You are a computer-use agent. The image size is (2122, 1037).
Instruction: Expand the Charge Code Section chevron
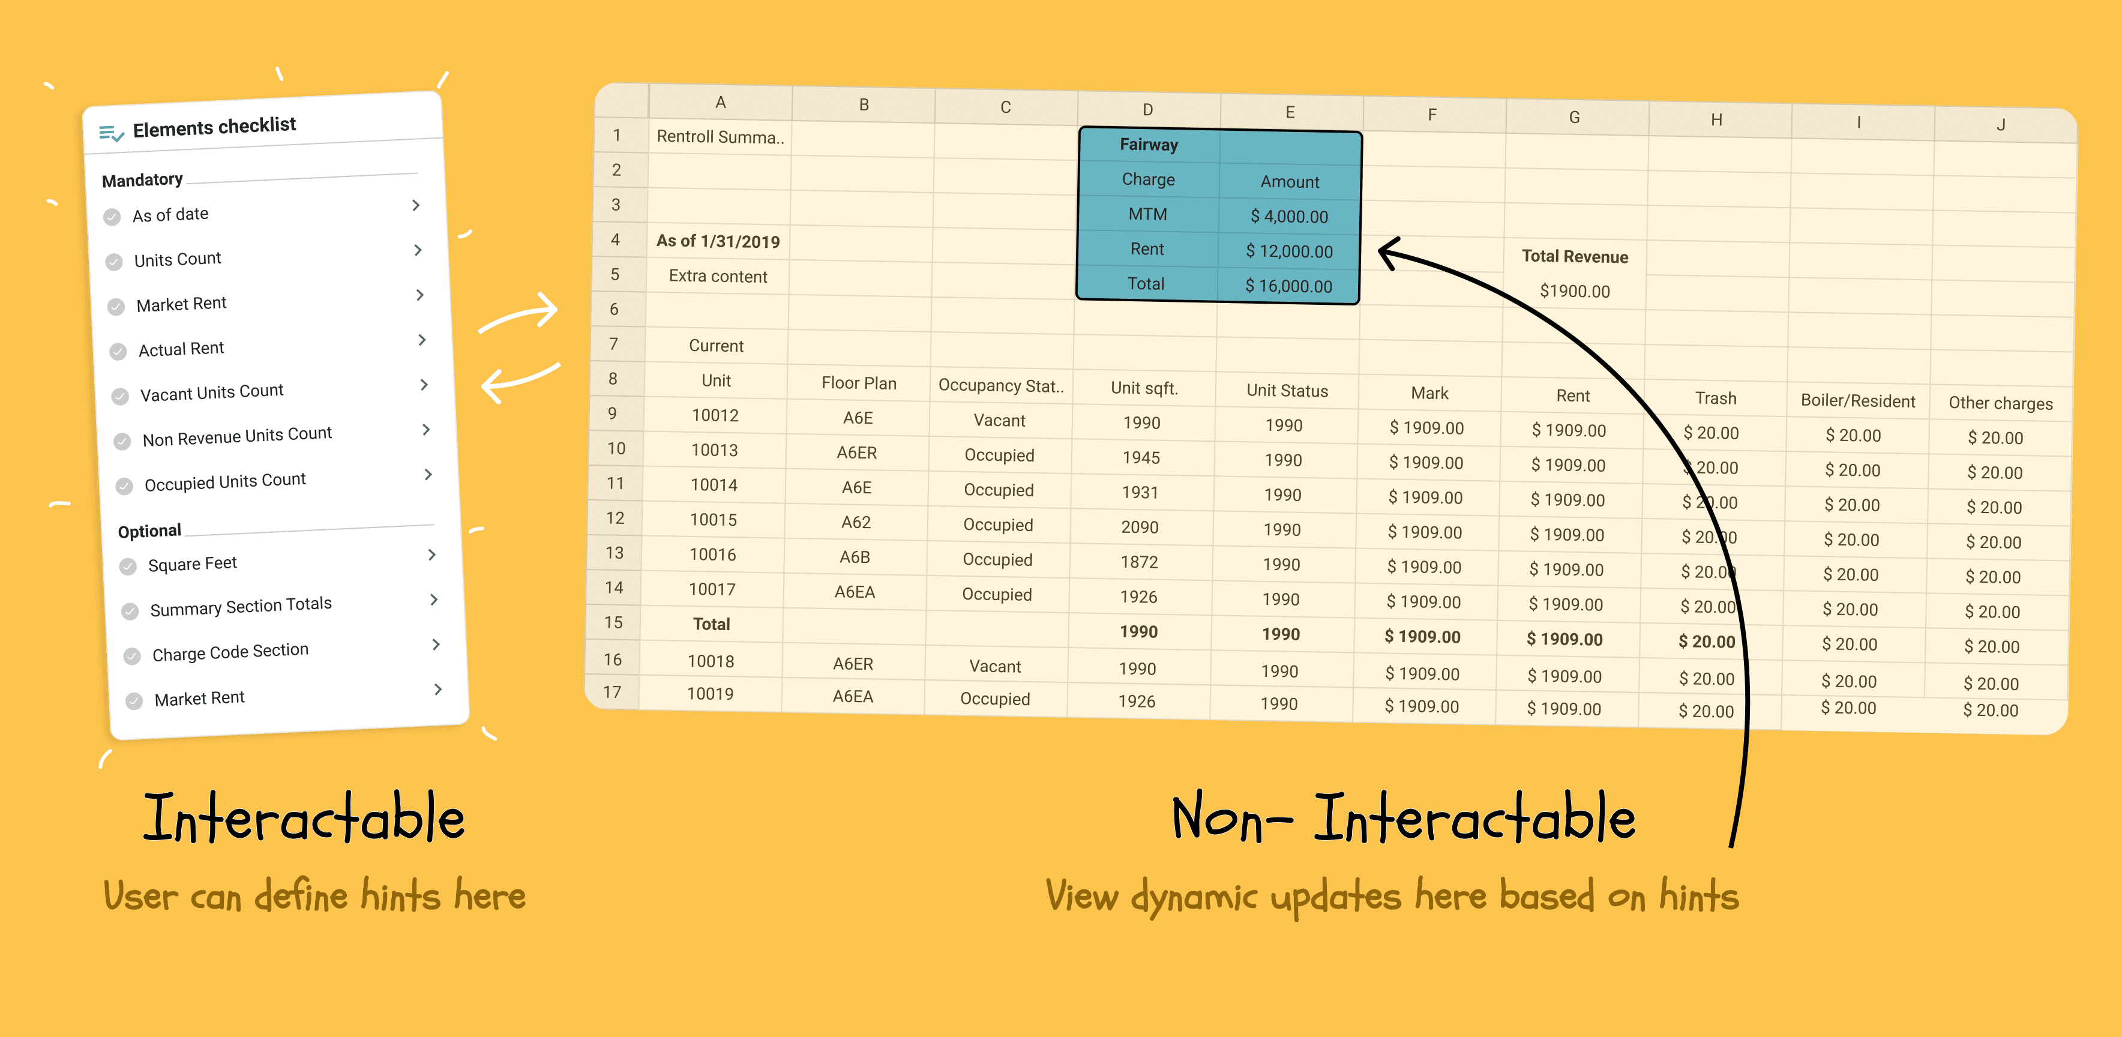tap(437, 644)
